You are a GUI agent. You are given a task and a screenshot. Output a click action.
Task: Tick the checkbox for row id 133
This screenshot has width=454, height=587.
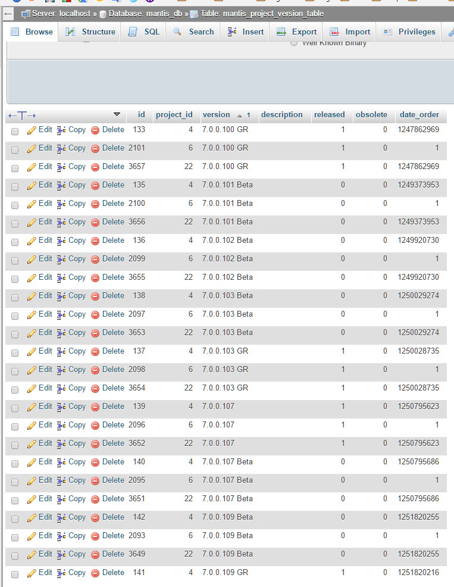15,132
